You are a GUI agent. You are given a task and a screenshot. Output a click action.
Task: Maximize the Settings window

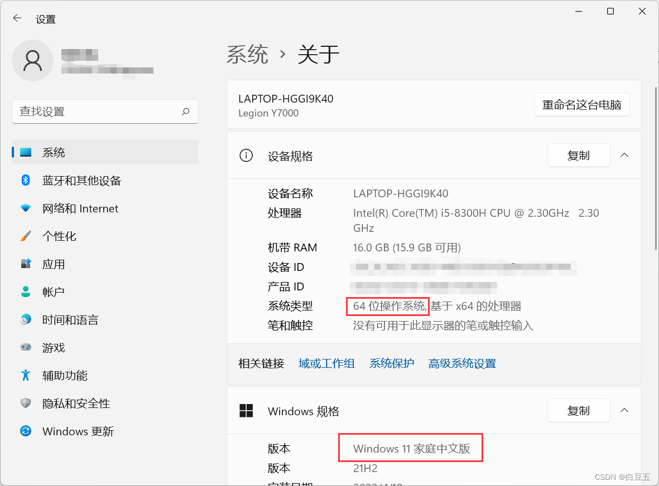coord(610,11)
